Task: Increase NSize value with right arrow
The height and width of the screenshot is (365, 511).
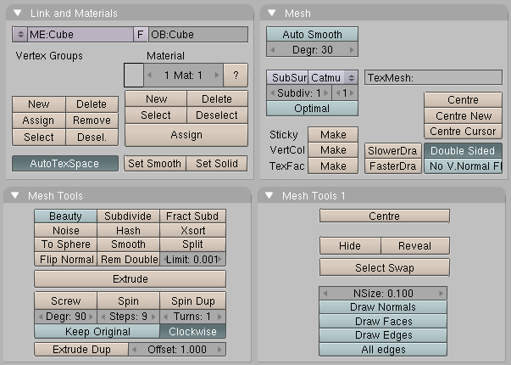Action: click(442, 293)
